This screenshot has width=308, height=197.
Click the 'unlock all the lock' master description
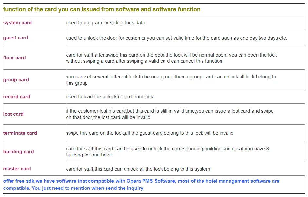138,169
